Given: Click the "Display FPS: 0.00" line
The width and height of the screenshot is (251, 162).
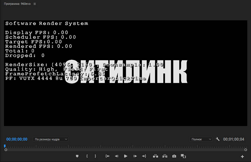Looking at the screenshot, I should coord(37,33).
